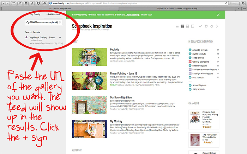Select crystal layouts feed
The height and width of the screenshot is (154, 247).
tap(199, 54)
